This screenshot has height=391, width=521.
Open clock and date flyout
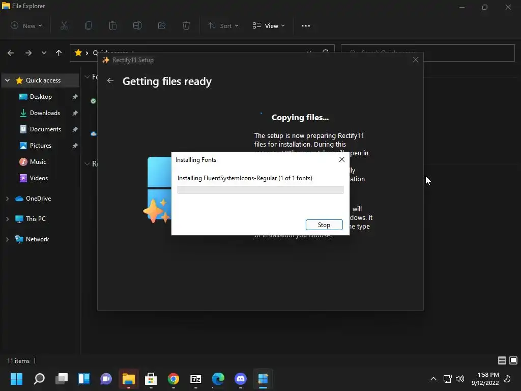[485, 379]
